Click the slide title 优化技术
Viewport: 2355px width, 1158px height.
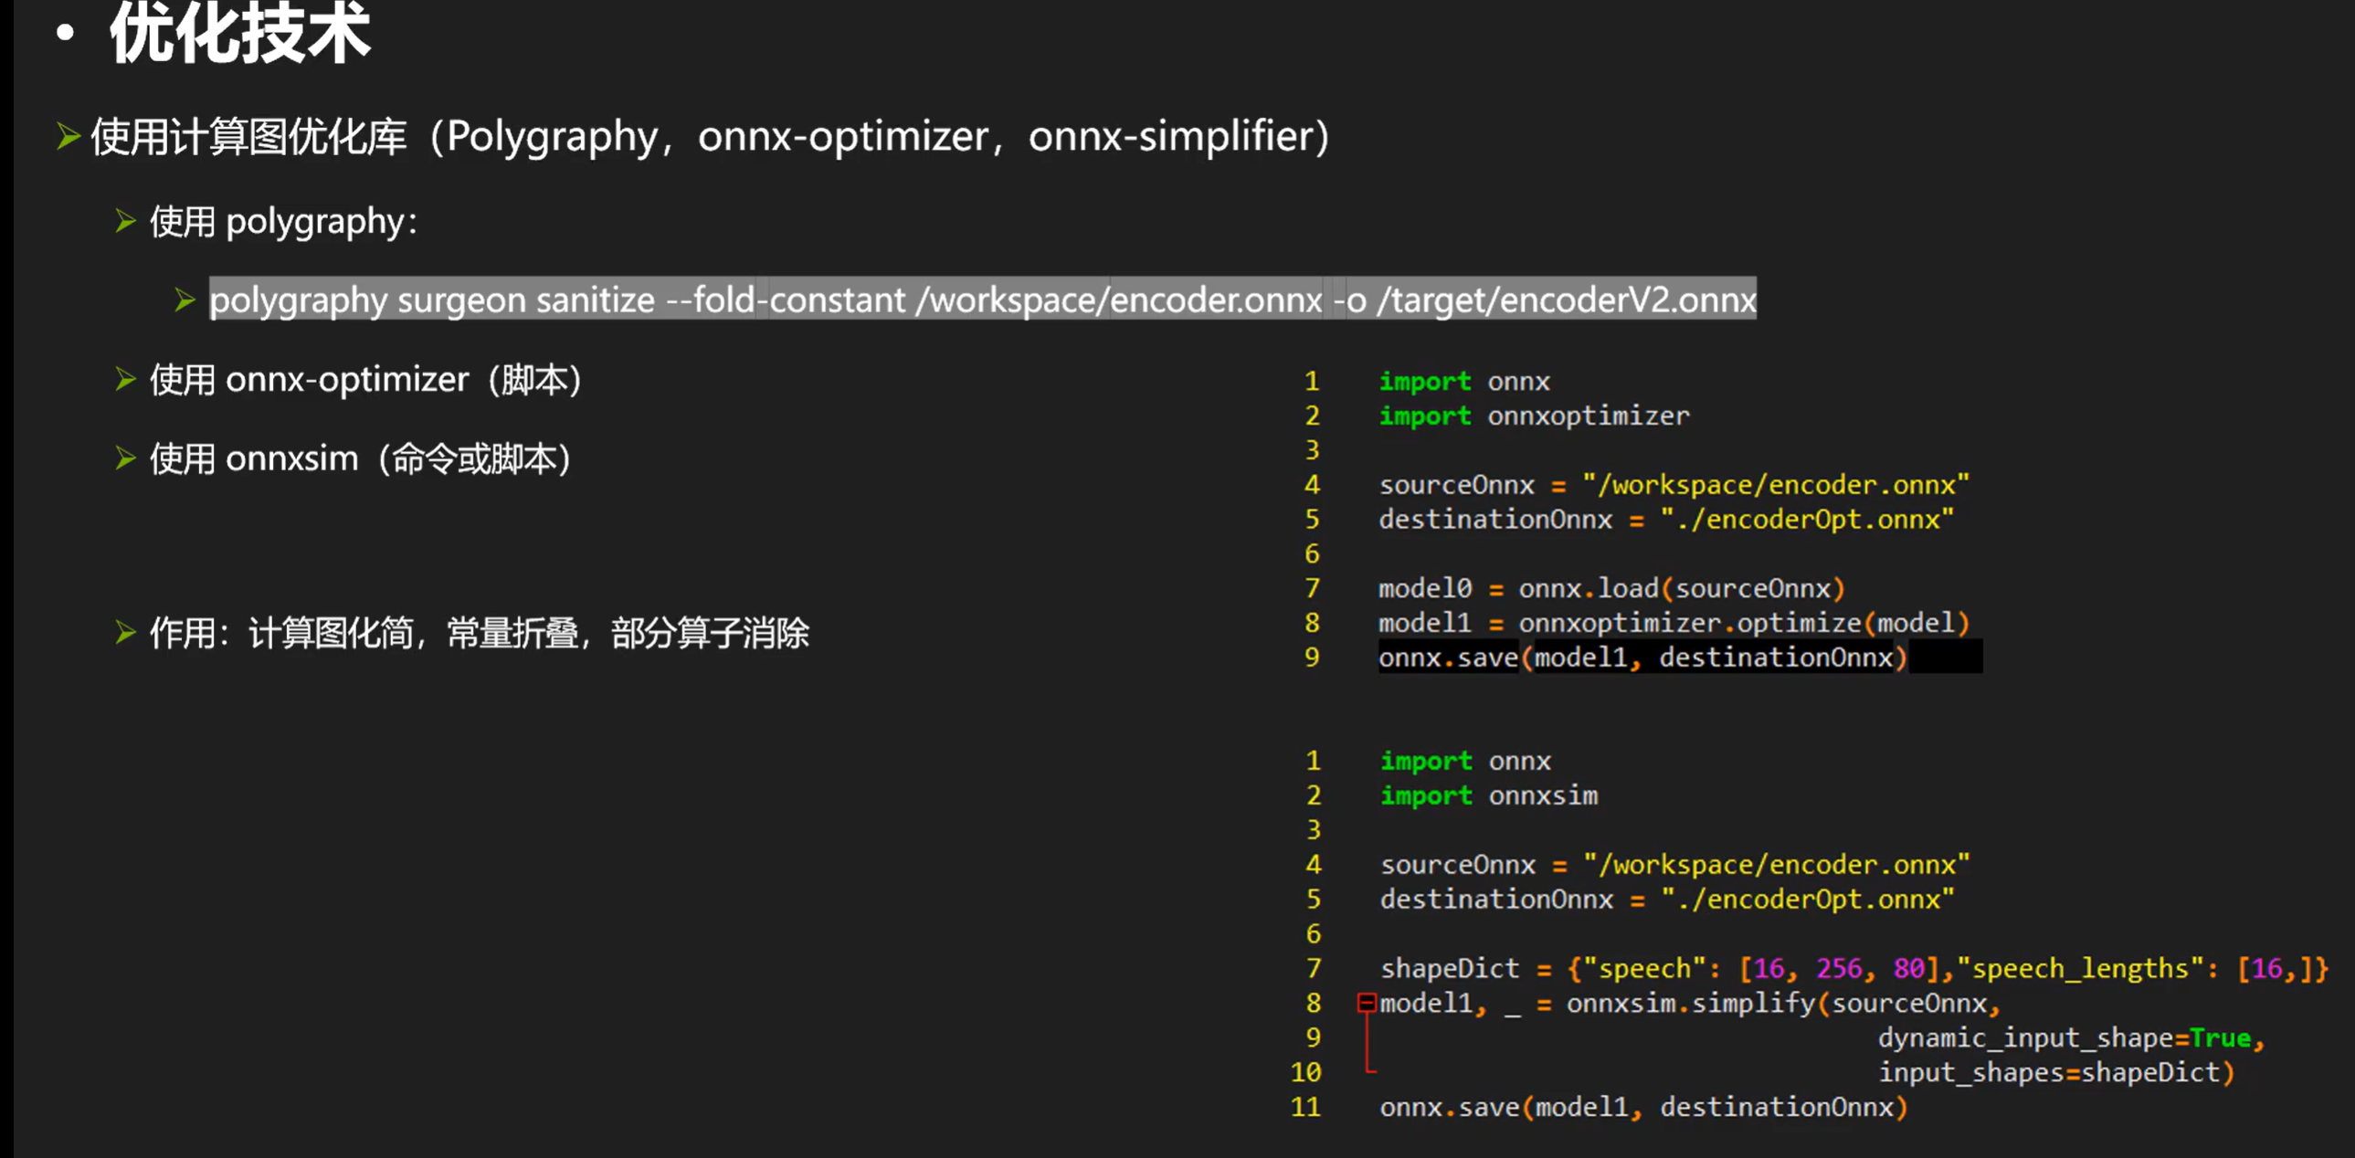[x=239, y=33]
